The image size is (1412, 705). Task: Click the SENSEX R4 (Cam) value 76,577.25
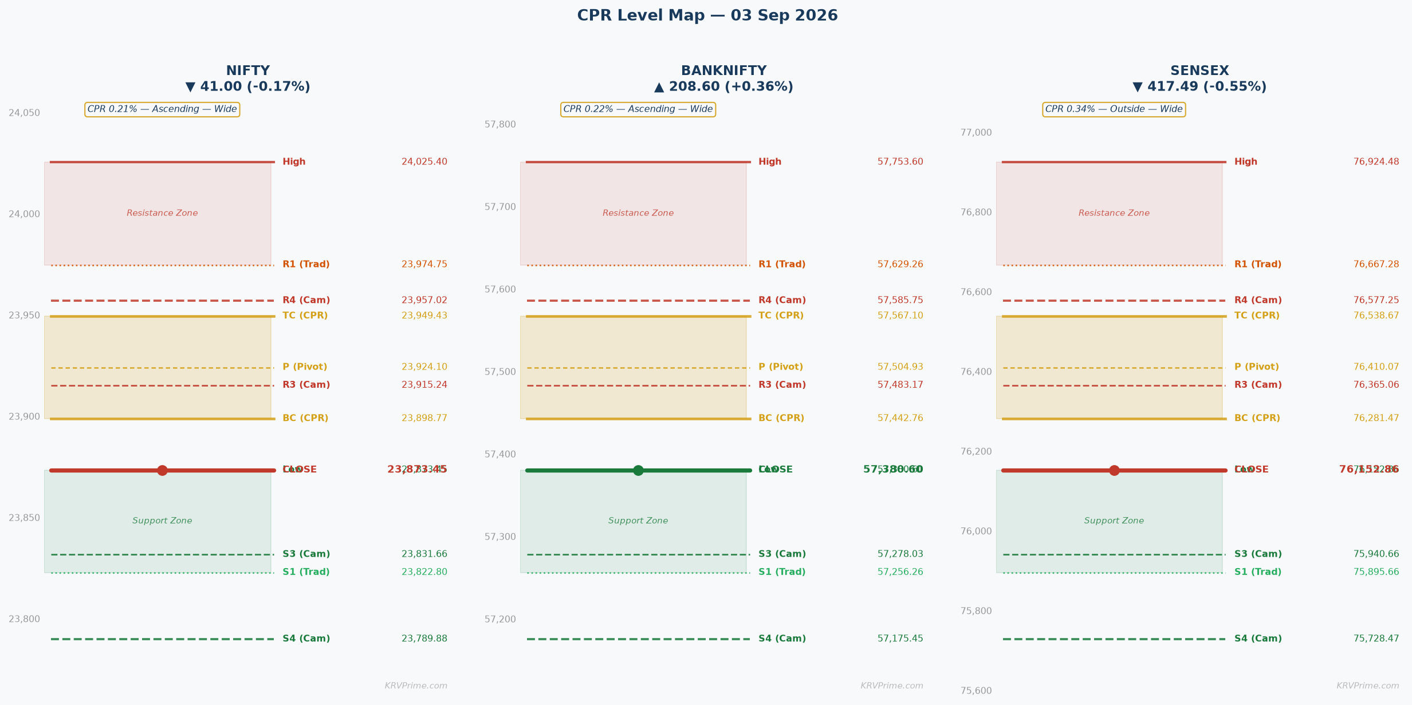[x=1376, y=301]
